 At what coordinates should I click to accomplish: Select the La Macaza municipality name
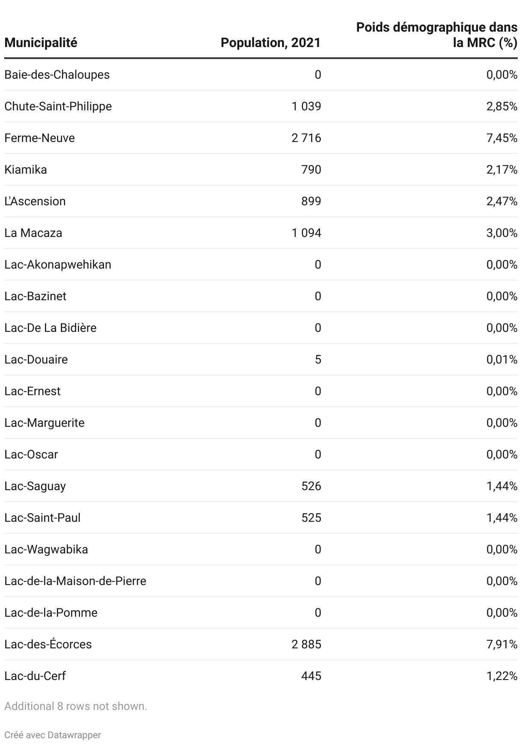tap(33, 233)
